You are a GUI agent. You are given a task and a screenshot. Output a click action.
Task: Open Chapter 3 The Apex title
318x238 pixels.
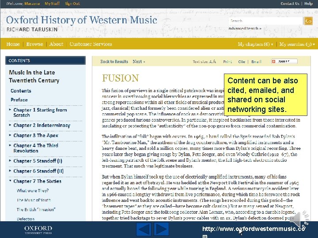(x=36, y=135)
